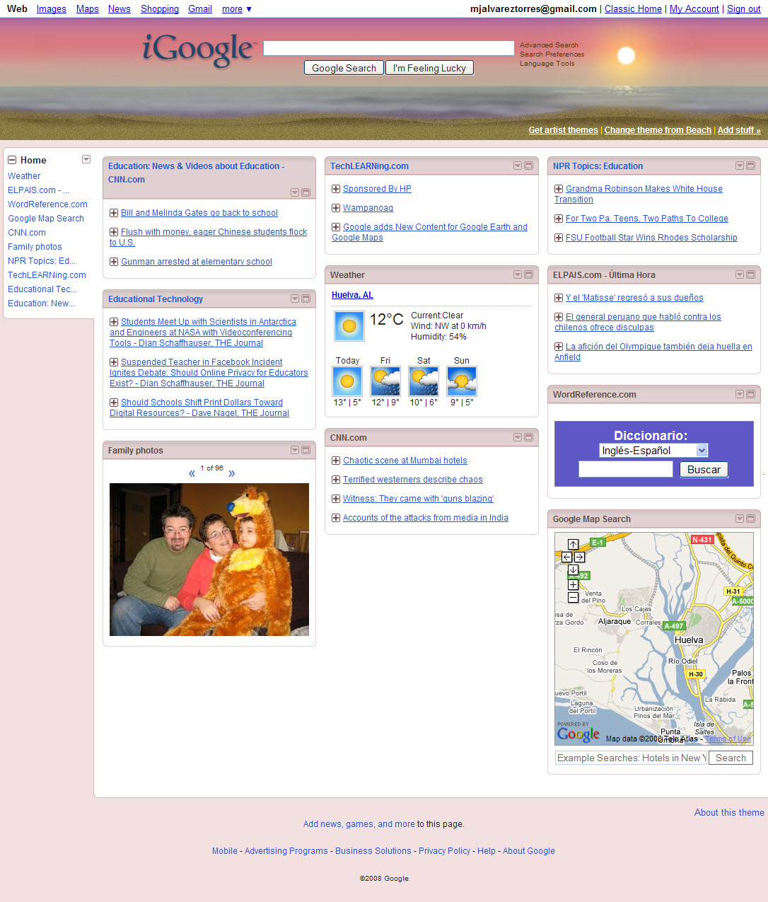The image size is (768, 902).
Task: Maximize the NPR Topics: Education gadget
Action: click(750, 166)
